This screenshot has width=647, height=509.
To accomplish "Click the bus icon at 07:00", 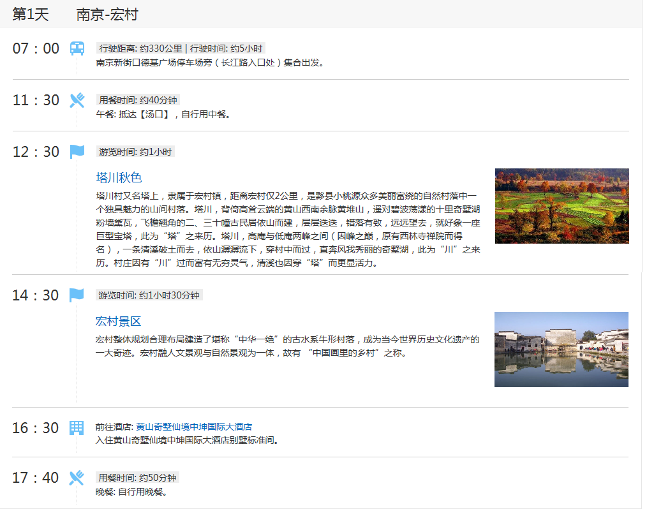I will point(77,48).
